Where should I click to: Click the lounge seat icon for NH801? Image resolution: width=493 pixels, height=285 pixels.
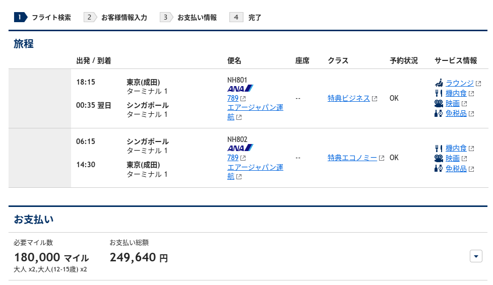click(x=439, y=83)
